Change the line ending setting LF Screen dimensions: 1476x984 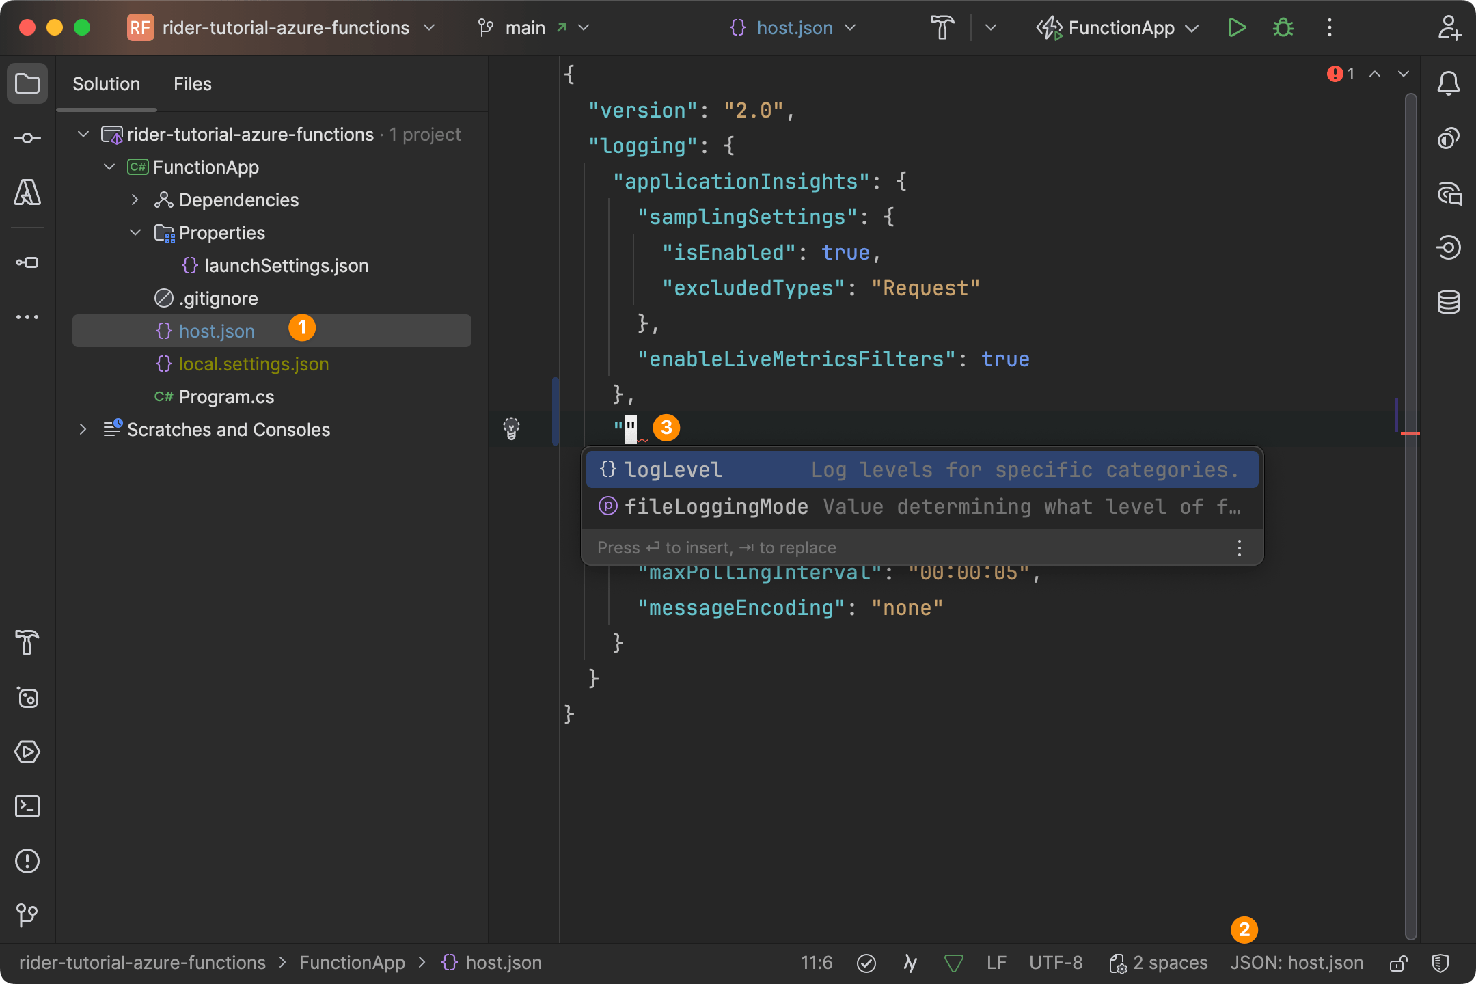click(996, 963)
